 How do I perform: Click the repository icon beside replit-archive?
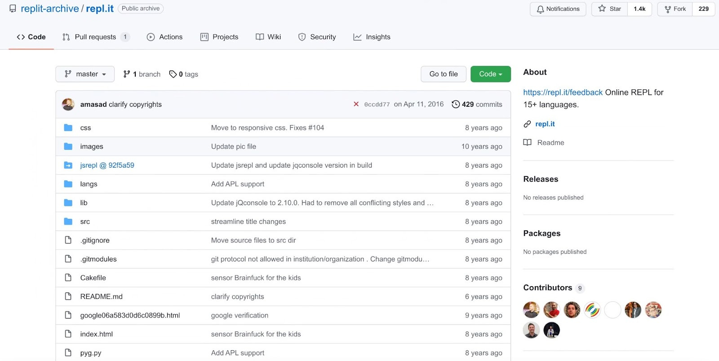[13, 9]
